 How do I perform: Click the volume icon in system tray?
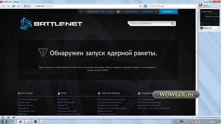[200, 122]
